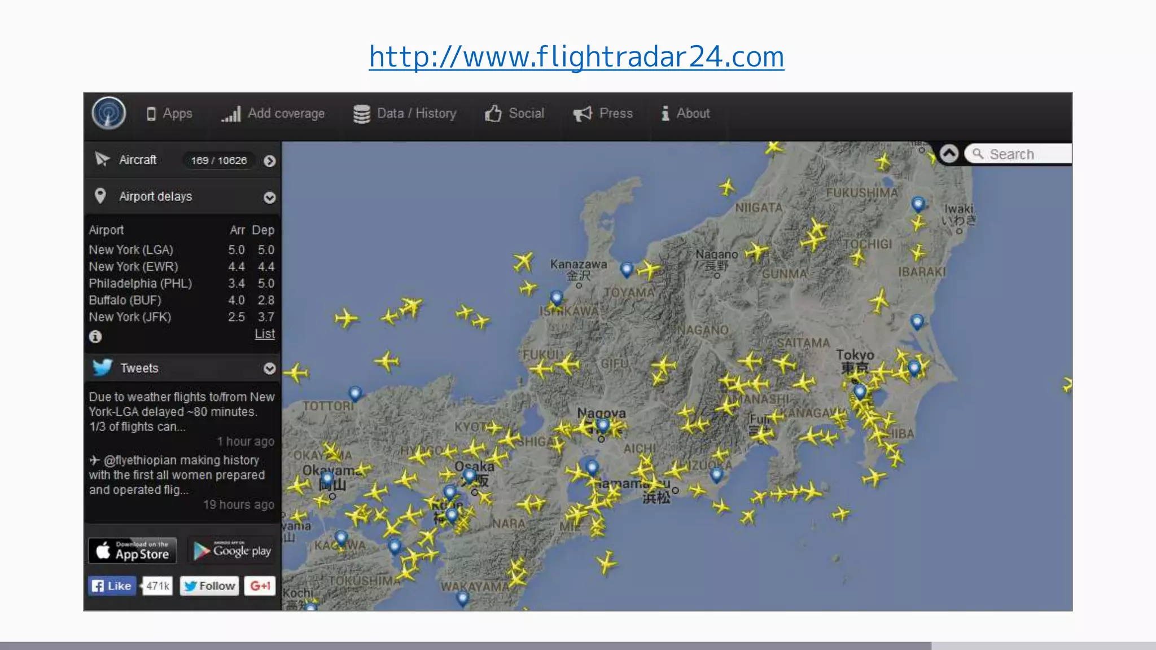This screenshot has width=1156, height=650.
Task: Click the airport marker near Kanazawa
Action: pos(627,269)
